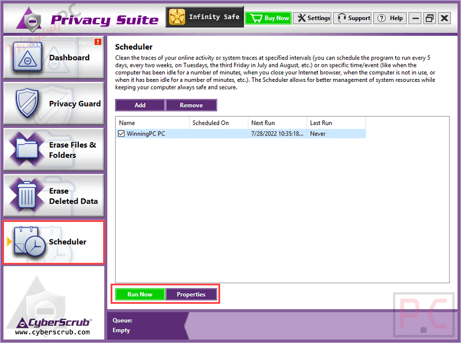This screenshot has height=343, width=461.
Task: Click the Settings tools icon
Action: pos(301,18)
